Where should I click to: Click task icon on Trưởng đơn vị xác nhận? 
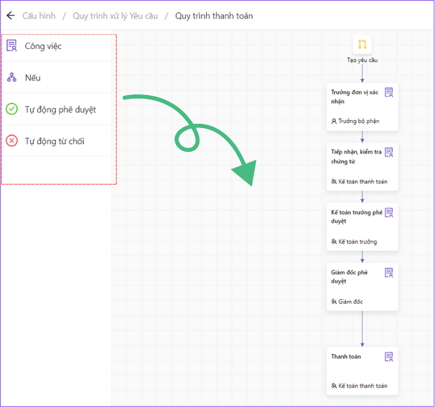pos(389,93)
